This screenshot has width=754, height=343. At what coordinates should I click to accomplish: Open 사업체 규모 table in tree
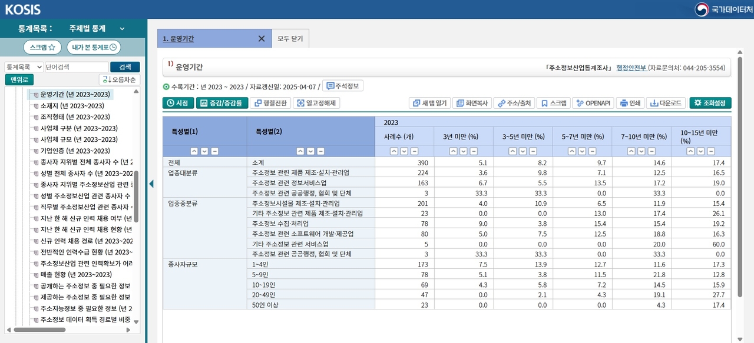tap(79, 139)
